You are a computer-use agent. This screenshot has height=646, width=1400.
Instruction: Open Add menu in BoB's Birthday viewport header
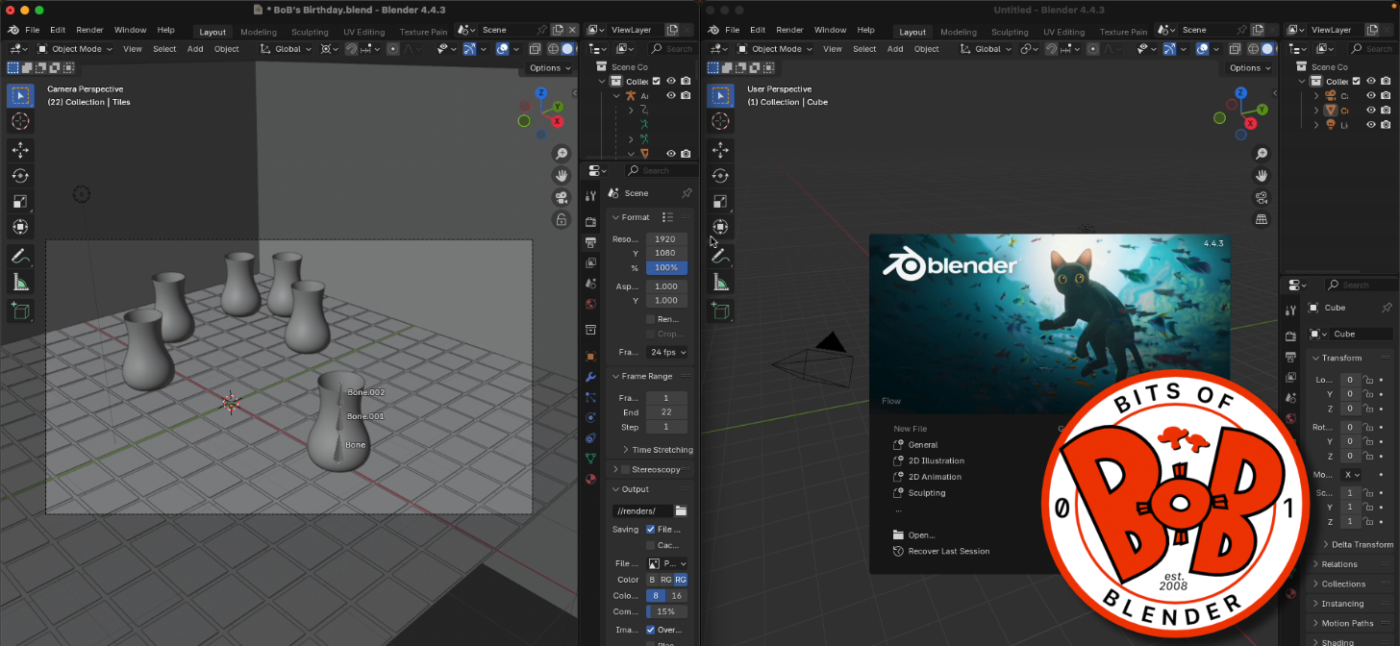click(195, 49)
